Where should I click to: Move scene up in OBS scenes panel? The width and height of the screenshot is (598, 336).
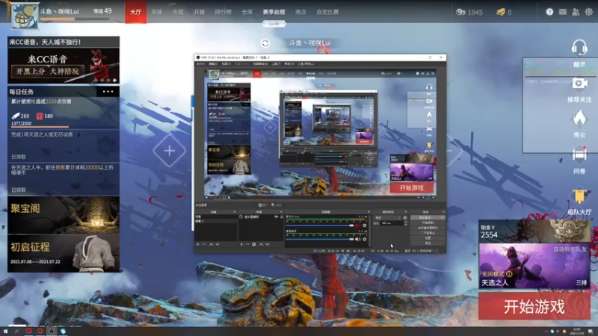tap(211, 244)
